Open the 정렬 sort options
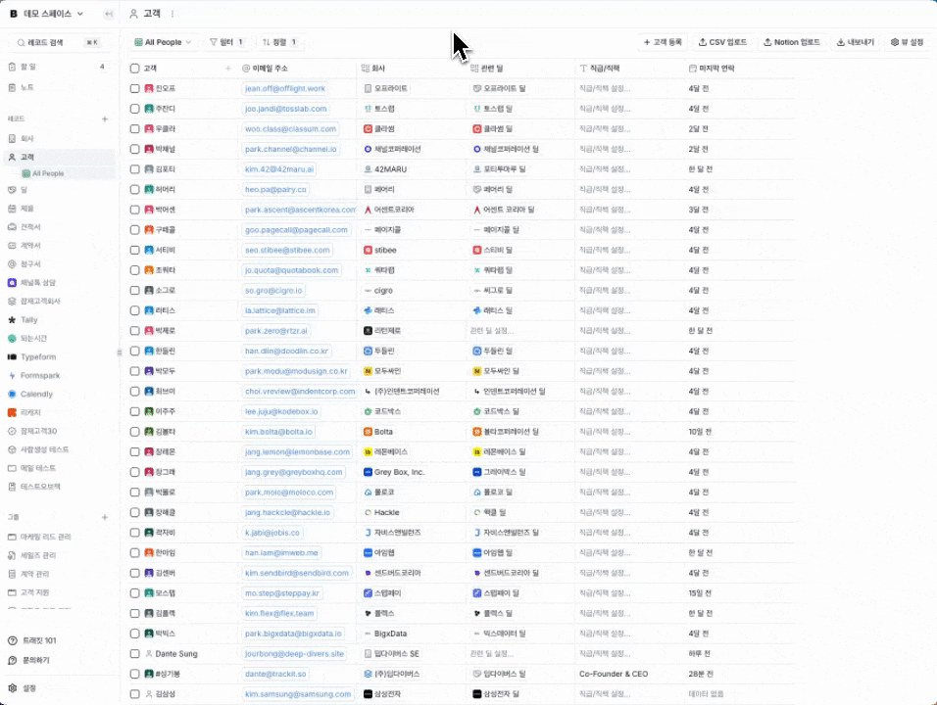This screenshot has width=937, height=705. [281, 42]
